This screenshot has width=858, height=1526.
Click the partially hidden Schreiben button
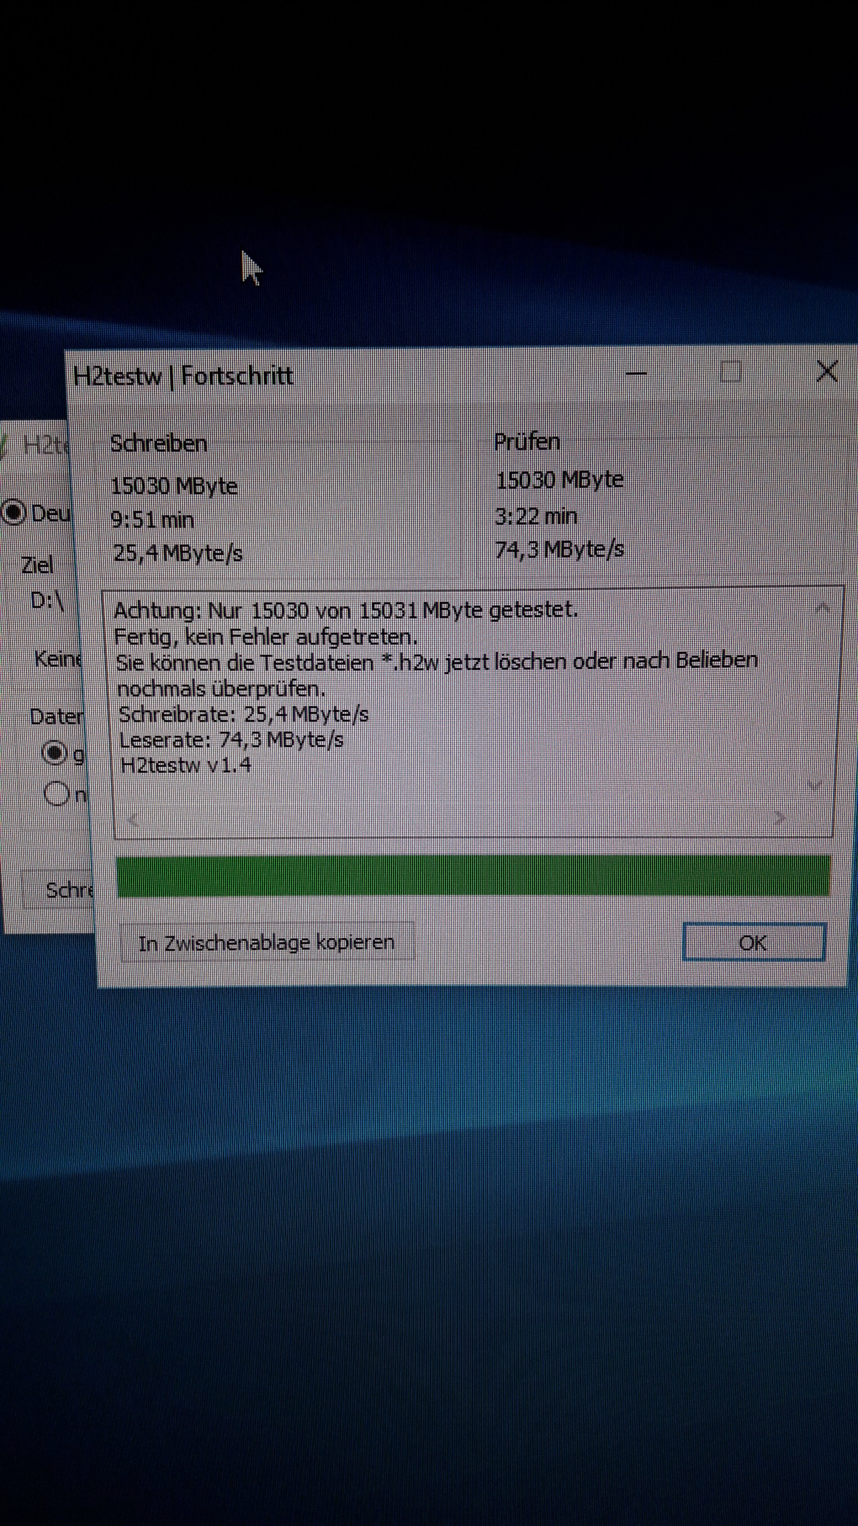click(x=59, y=890)
